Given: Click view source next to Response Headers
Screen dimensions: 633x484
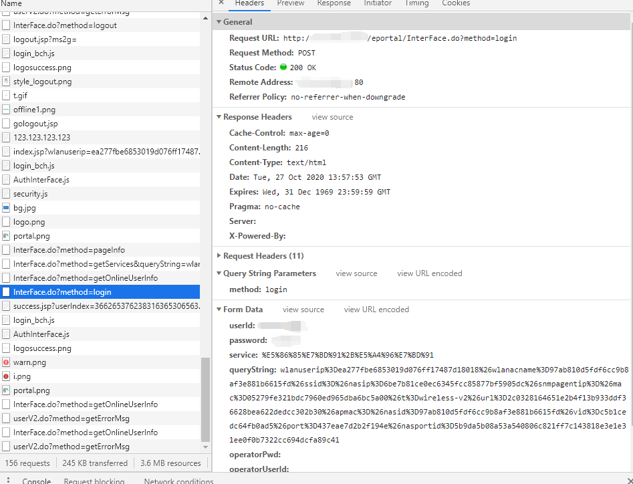Looking at the screenshot, I should coord(332,117).
